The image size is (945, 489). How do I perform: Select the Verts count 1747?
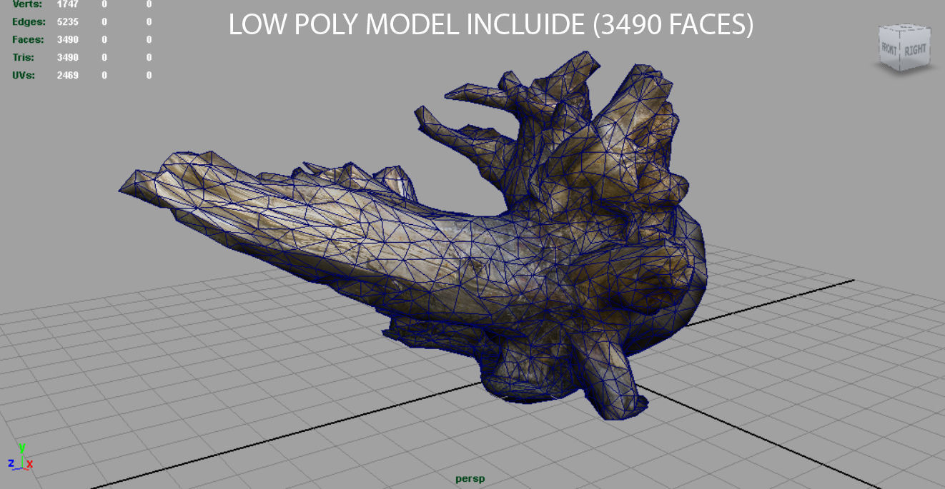pyautogui.click(x=67, y=4)
